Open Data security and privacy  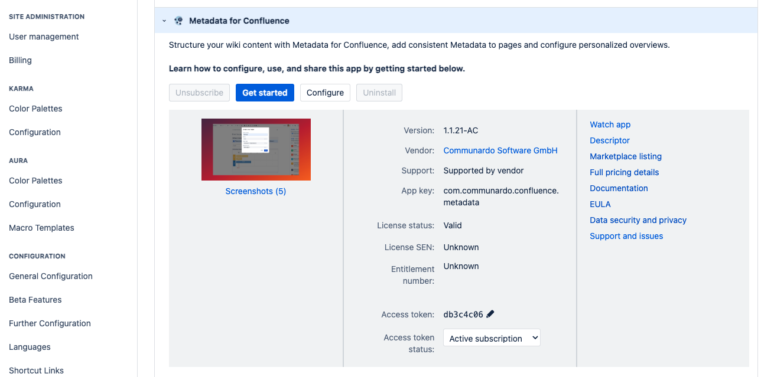(638, 220)
